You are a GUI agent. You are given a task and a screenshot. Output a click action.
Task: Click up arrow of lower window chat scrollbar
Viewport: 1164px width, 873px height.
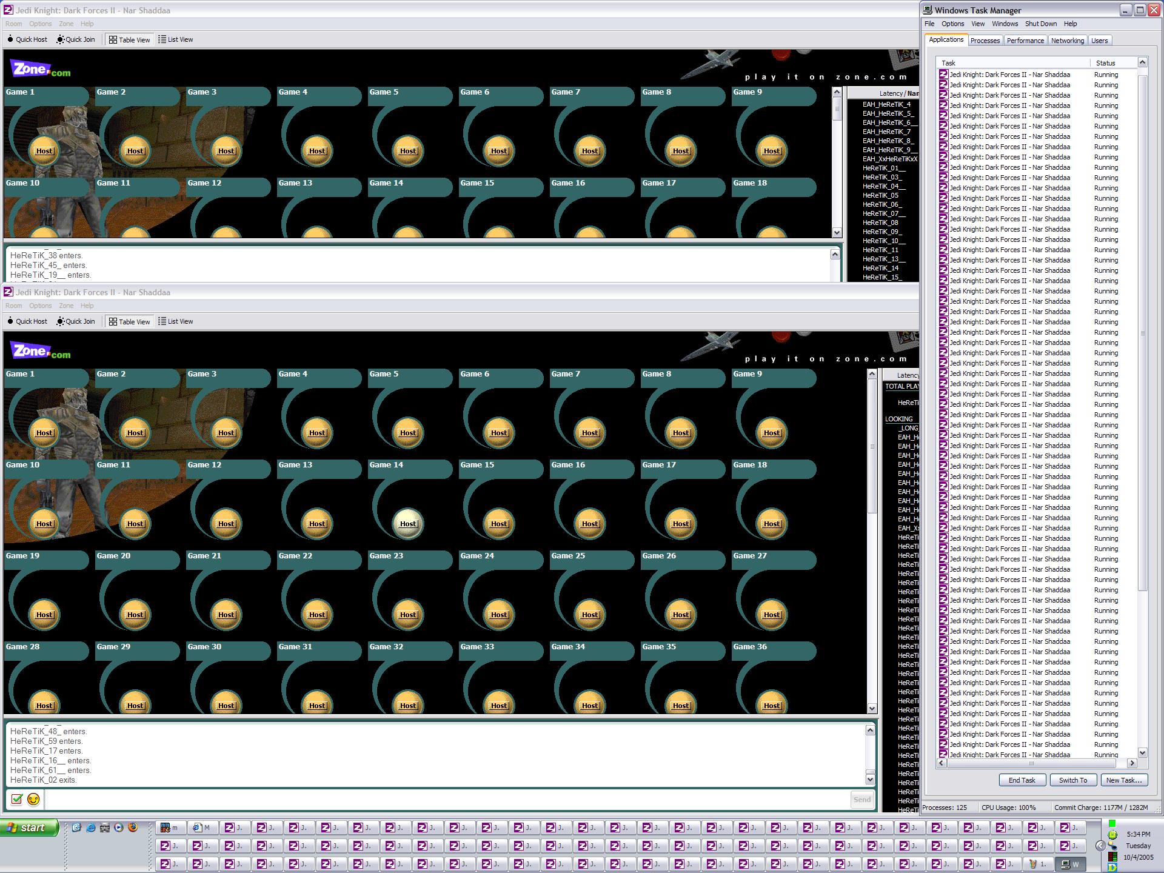870,730
